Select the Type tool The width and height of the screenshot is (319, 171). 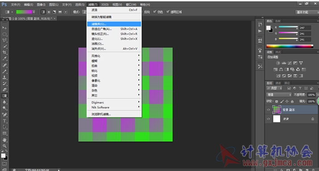click(4, 121)
